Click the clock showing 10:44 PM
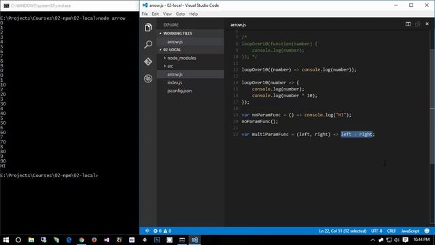435x245 pixels. pos(421,240)
